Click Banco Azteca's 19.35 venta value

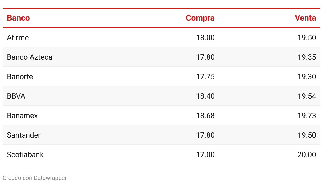[307, 57]
